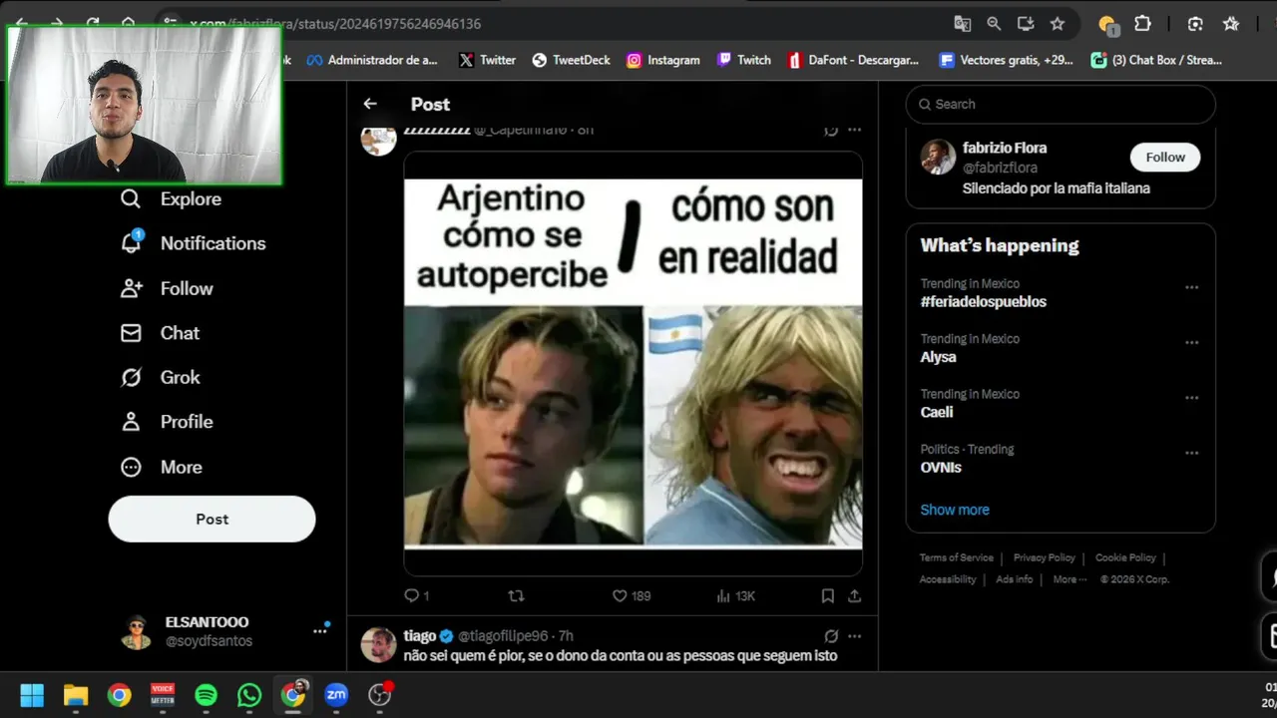Open the #feriadelospueblos trend
1277x718 pixels.
[x=983, y=301]
